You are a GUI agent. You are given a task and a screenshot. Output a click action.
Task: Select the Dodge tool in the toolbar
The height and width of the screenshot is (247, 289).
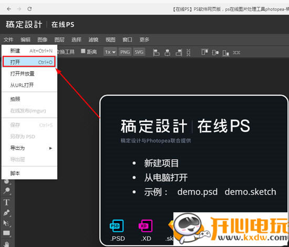click(x=7, y=190)
